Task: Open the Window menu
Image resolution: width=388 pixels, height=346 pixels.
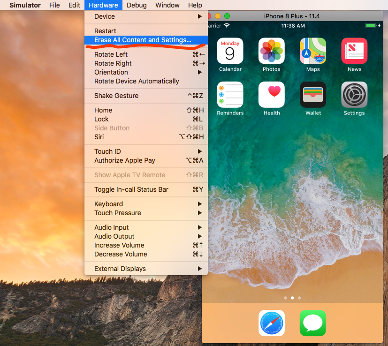Action: pyautogui.click(x=167, y=5)
